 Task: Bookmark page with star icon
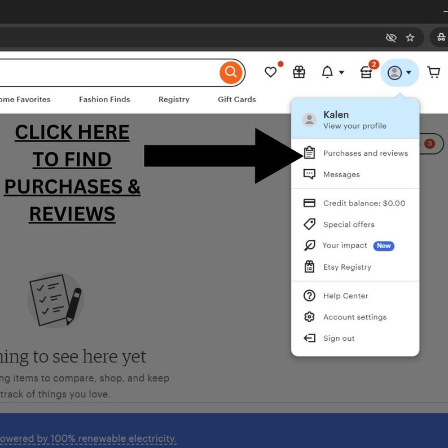[410, 37]
